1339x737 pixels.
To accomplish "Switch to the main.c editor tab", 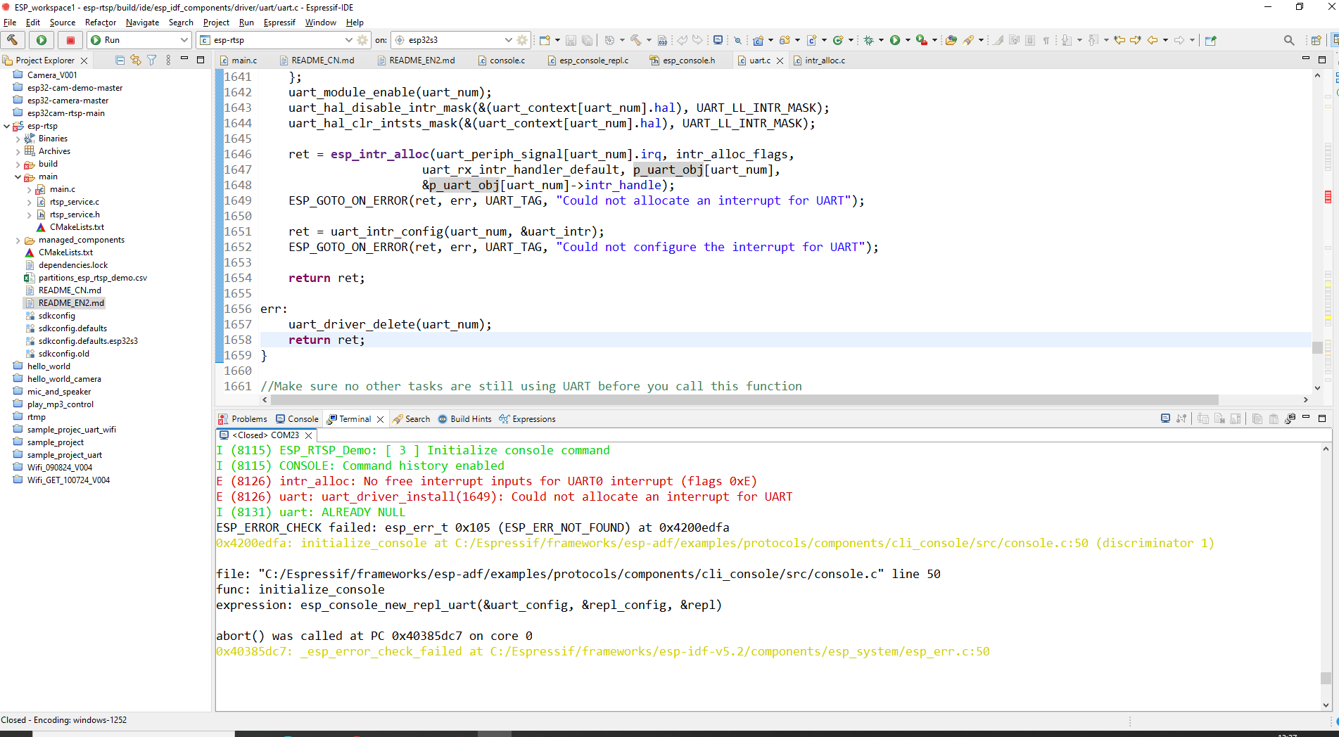I will click(239, 60).
